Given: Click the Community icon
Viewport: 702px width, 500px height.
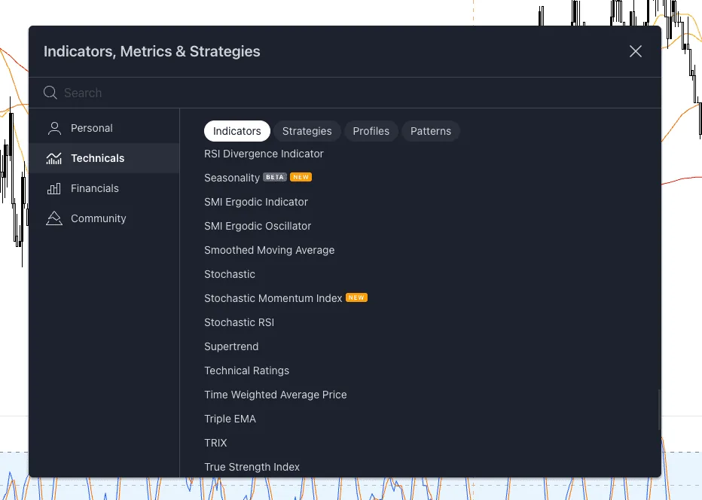Looking at the screenshot, I should pos(53,218).
